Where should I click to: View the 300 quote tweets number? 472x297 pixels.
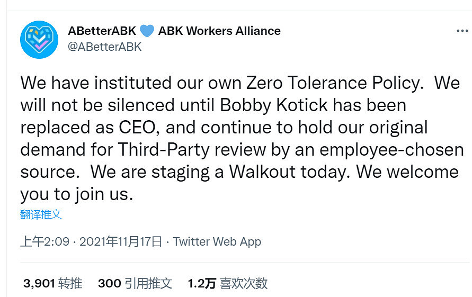[109, 283]
